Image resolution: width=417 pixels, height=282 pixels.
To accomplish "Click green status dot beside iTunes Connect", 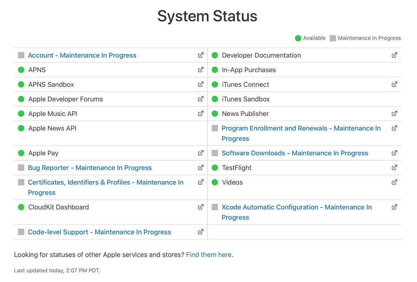I will [215, 84].
